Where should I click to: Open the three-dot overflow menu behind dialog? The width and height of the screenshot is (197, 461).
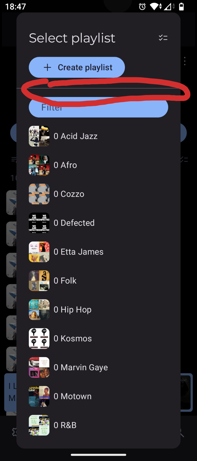pos(185,61)
